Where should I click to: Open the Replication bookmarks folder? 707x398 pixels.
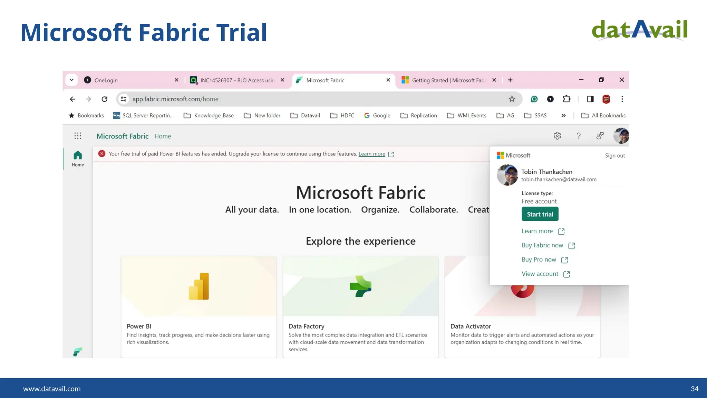[x=419, y=115]
